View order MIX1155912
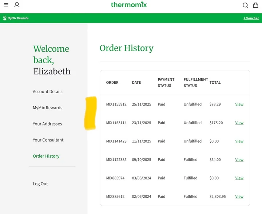The image size is (262, 214). tap(239, 104)
